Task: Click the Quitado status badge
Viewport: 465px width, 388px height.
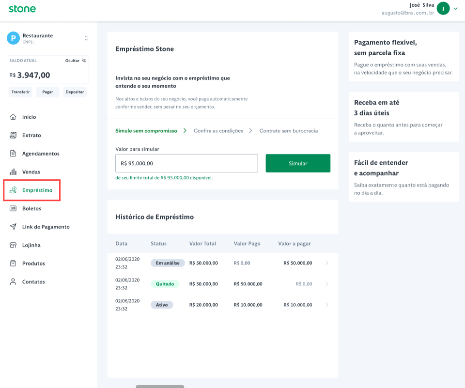Action: tap(165, 284)
